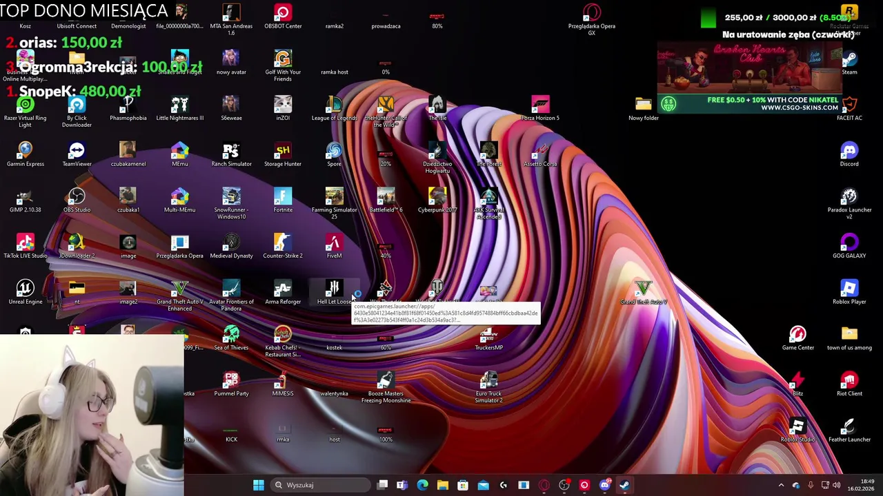Switch to Discord in taskbar
Image resolution: width=883 pixels, height=496 pixels.
(604, 485)
